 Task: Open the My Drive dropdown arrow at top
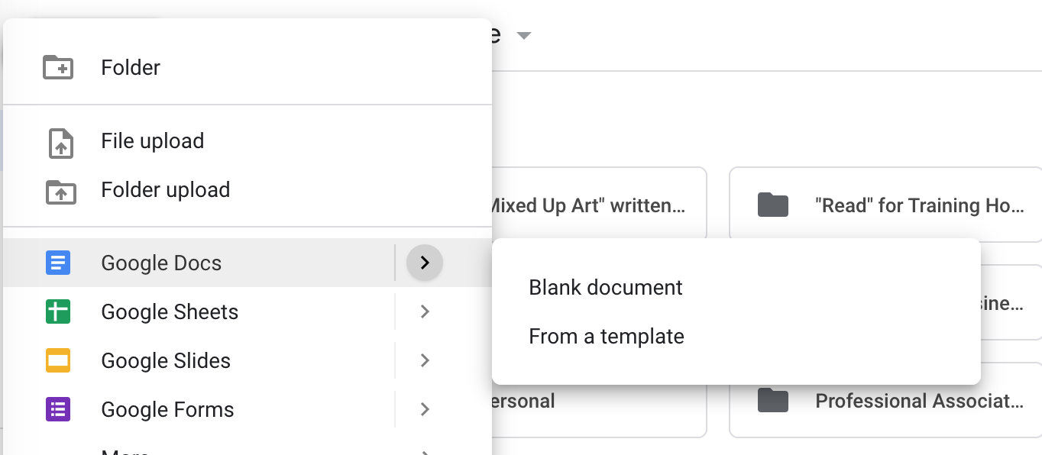coord(523,36)
